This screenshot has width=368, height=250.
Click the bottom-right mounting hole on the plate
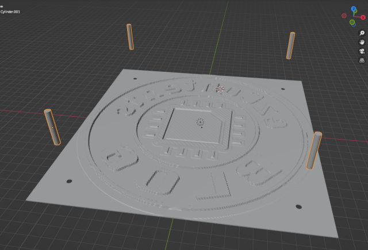298,206
